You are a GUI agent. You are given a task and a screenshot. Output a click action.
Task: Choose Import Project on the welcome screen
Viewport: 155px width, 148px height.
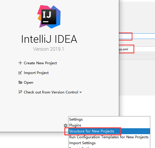36,73
